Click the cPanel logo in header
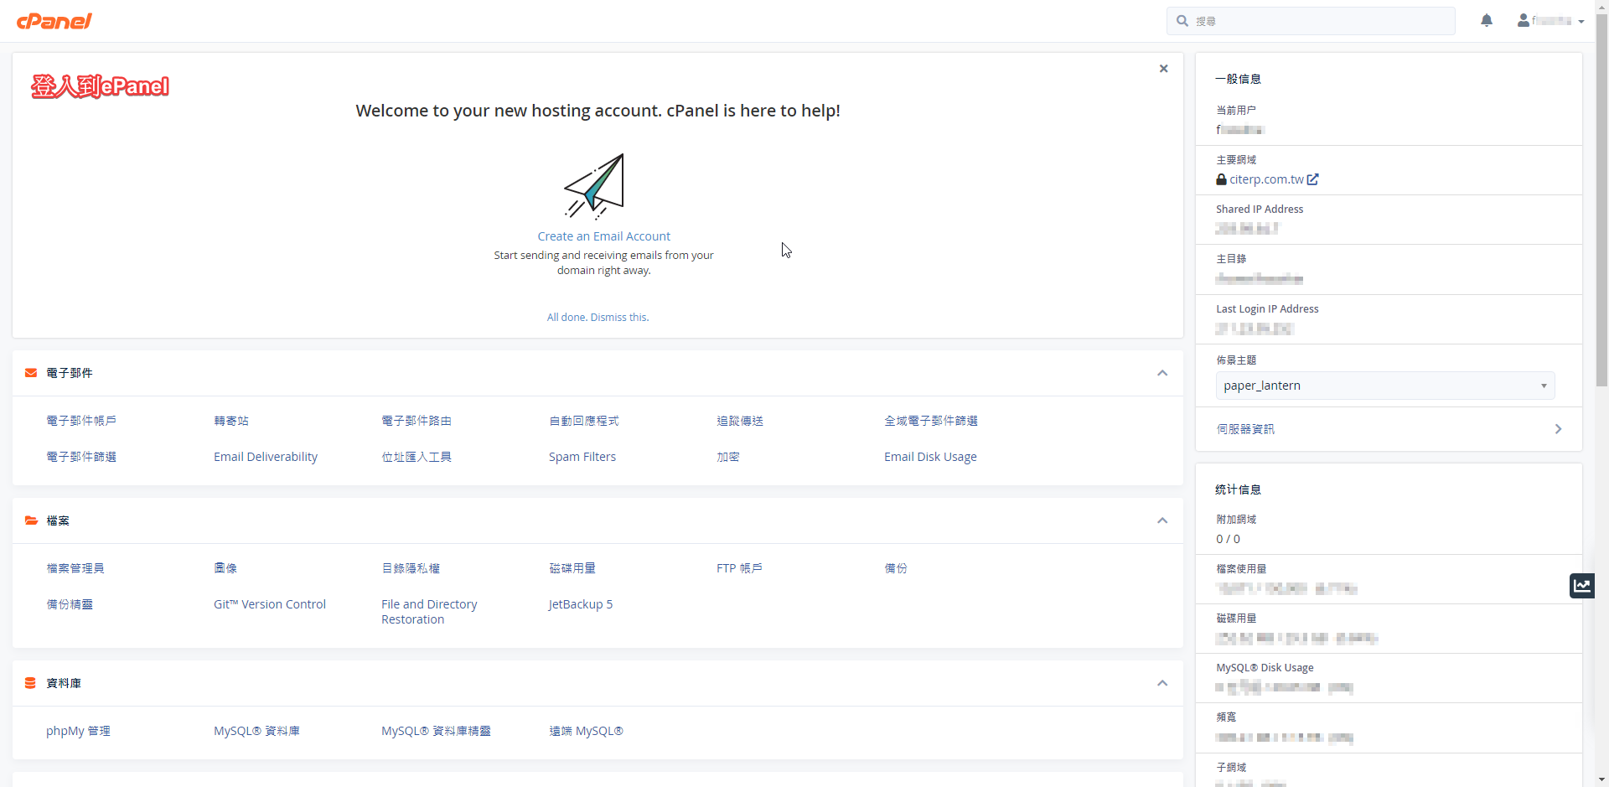The width and height of the screenshot is (1609, 787). point(54,21)
